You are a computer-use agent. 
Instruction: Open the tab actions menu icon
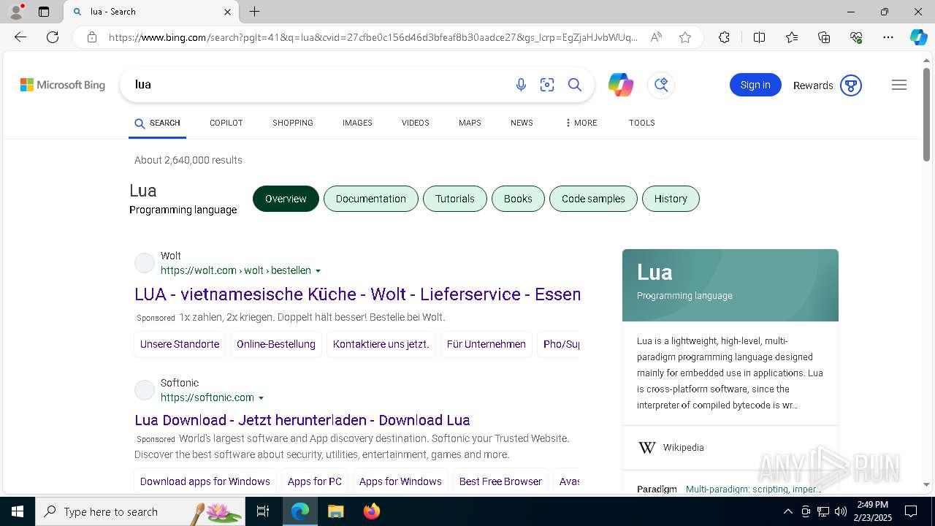pos(44,12)
